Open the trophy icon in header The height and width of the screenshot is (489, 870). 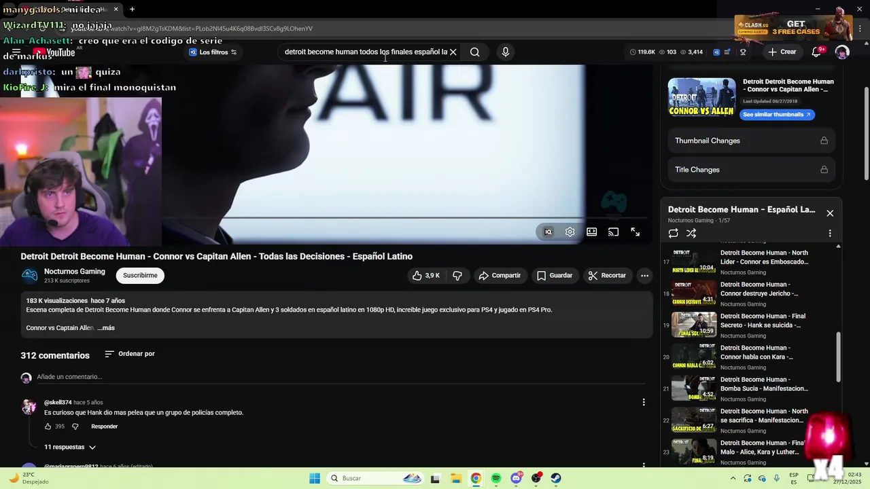click(x=743, y=52)
